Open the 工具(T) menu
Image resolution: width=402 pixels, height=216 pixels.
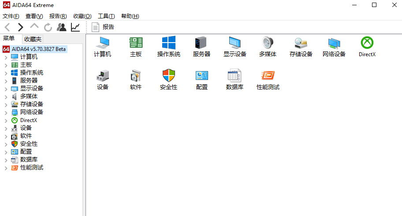[x=106, y=16]
